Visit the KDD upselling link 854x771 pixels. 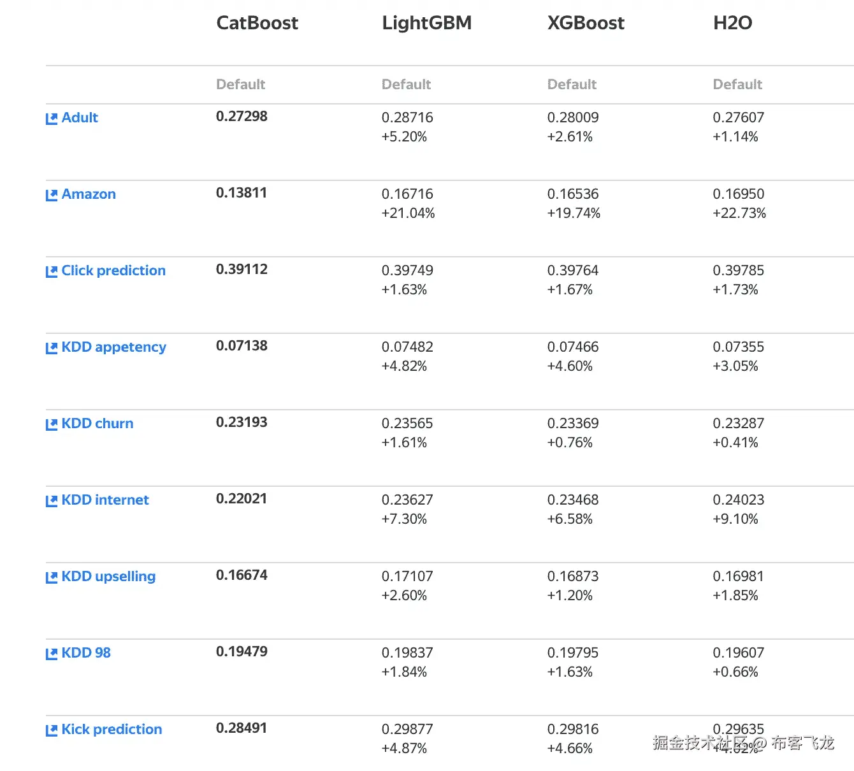click(108, 577)
